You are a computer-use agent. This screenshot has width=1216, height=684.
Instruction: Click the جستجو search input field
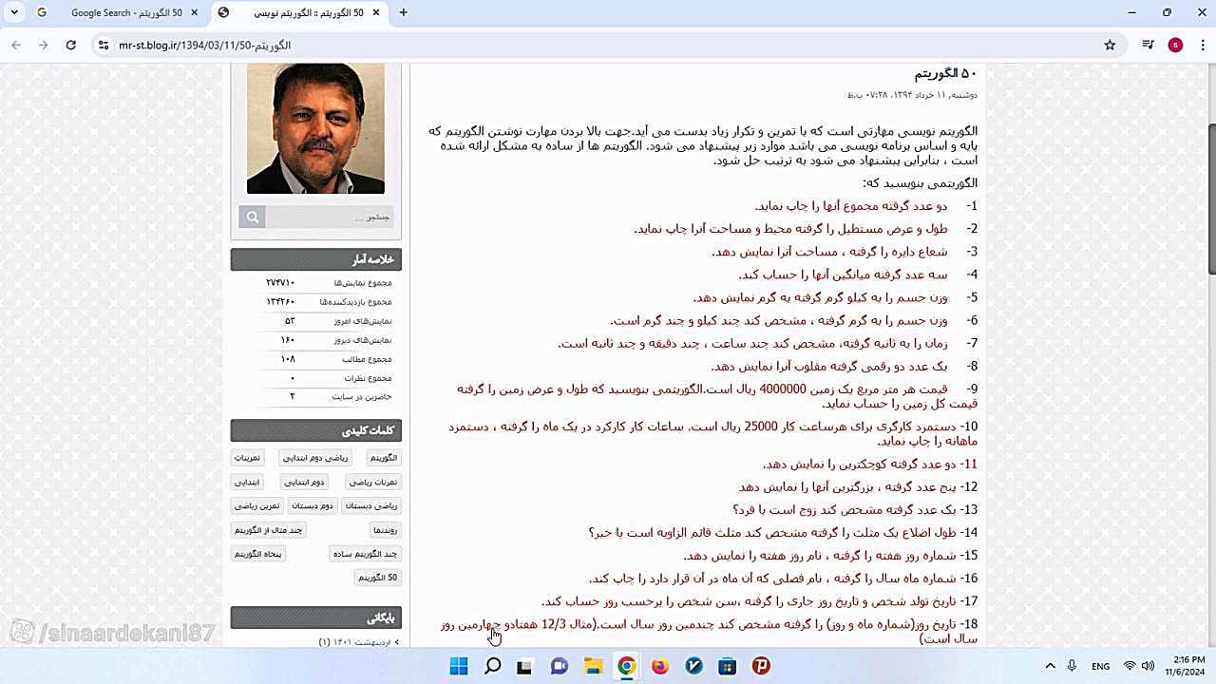tap(330, 218)
